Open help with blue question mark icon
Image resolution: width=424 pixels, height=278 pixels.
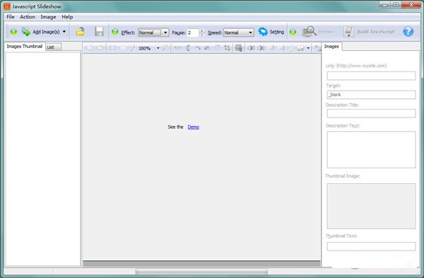[408, 32]
